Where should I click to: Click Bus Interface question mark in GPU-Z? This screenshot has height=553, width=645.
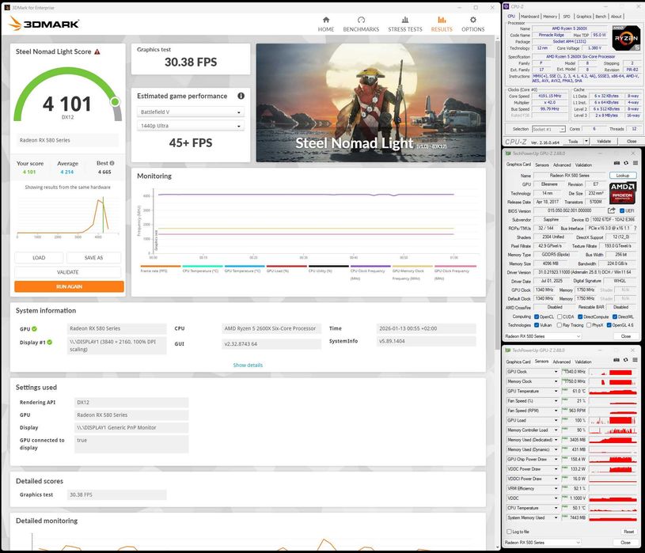(x=636, y=228)
